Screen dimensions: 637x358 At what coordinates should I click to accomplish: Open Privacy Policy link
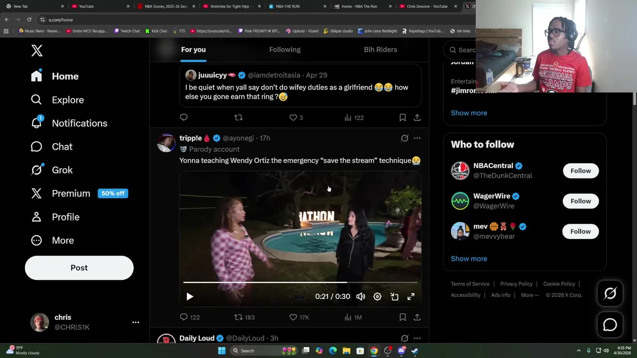click(x=516, y=284)
